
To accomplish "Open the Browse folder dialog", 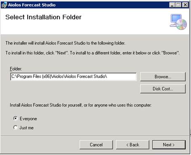I will click(x=163, y=77).
